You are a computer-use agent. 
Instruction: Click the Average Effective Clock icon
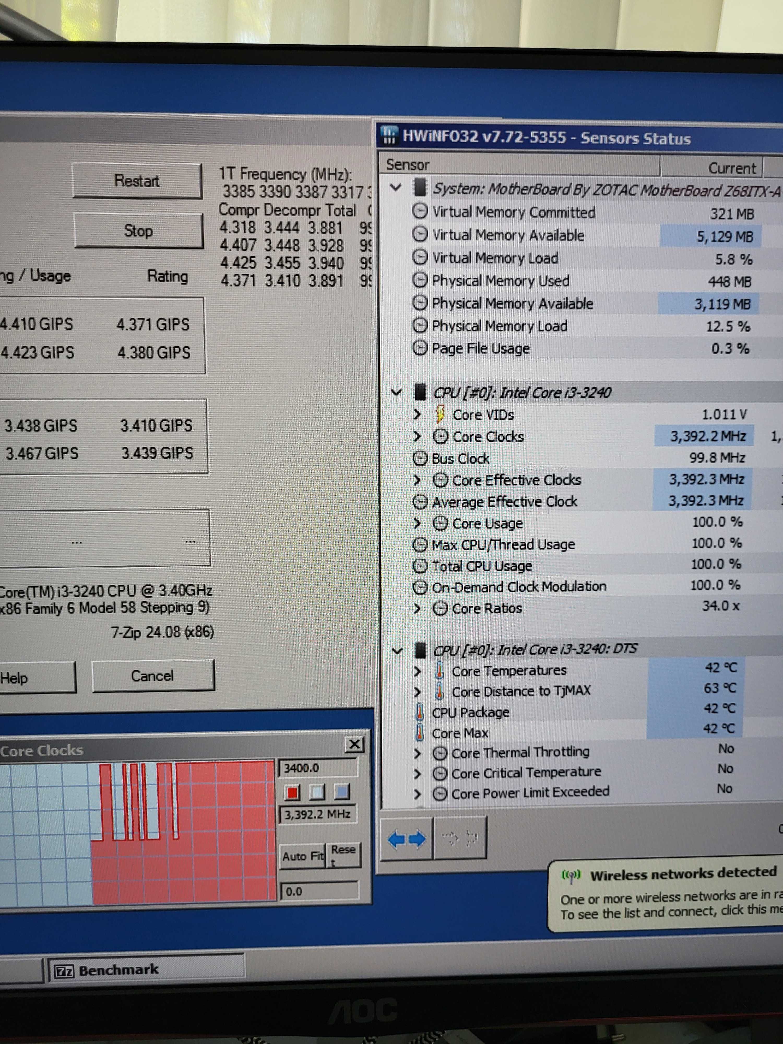[x=420, y=502]
